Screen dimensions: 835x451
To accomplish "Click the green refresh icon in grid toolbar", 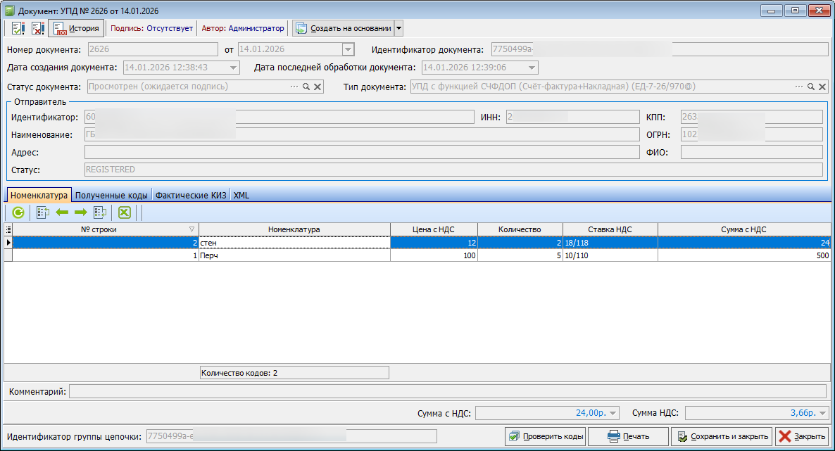I will tap(18, 212).
